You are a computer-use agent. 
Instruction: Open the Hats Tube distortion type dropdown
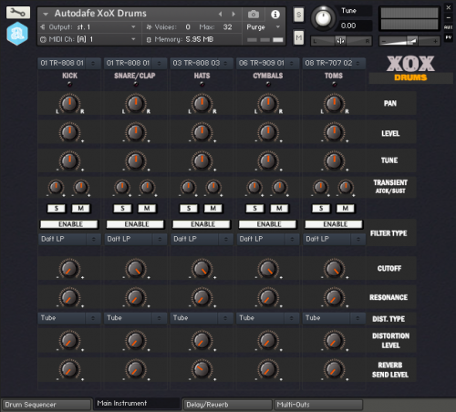coord(202,318)
